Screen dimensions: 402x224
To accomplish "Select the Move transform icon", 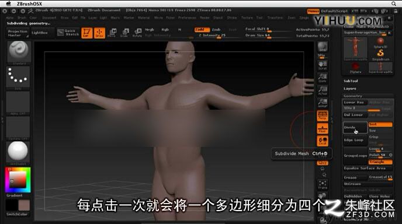I will (112, 33).
